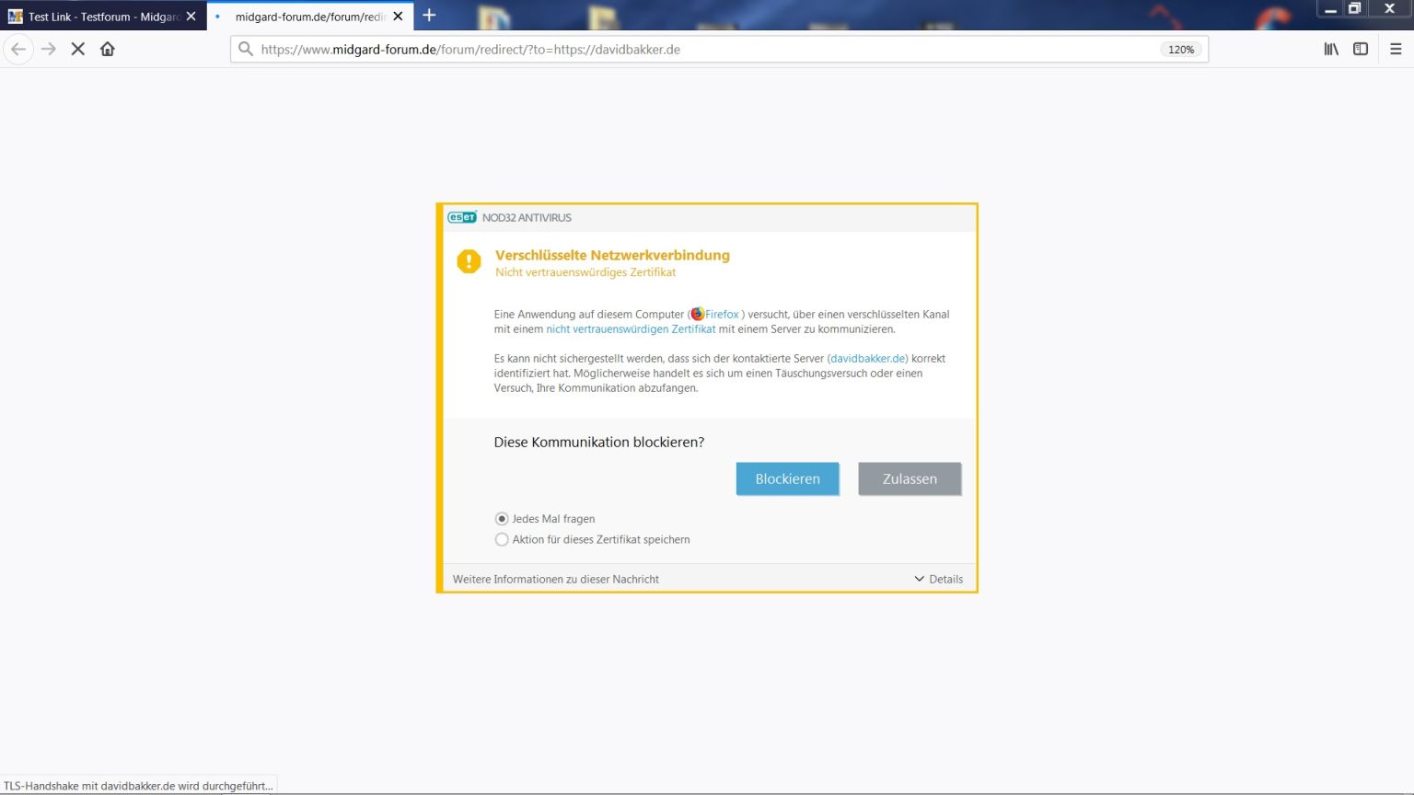
Task: Toggle the sidebar view icon
Action: (1361, 49)
